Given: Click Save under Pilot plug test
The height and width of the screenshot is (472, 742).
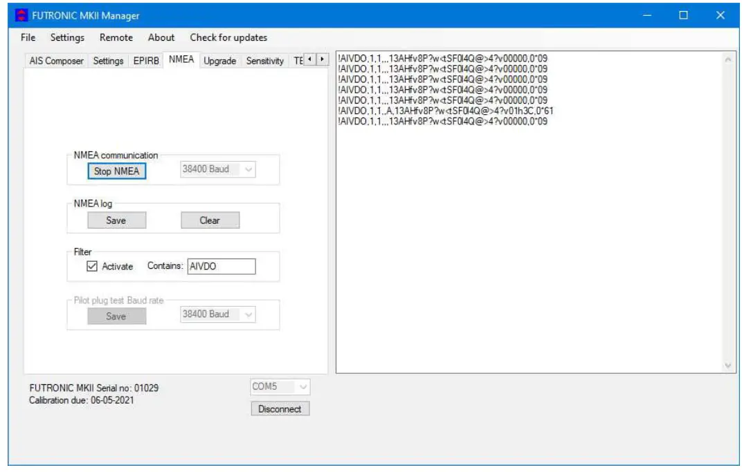Looking at the screenshot, I should coord(116,316).
